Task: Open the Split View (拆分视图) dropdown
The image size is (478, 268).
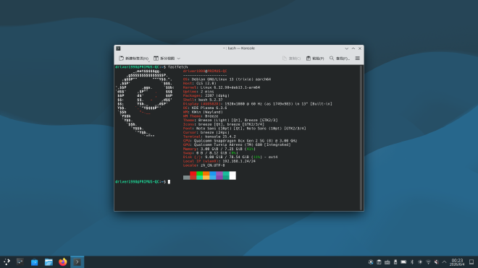Action: click(167, 59)
